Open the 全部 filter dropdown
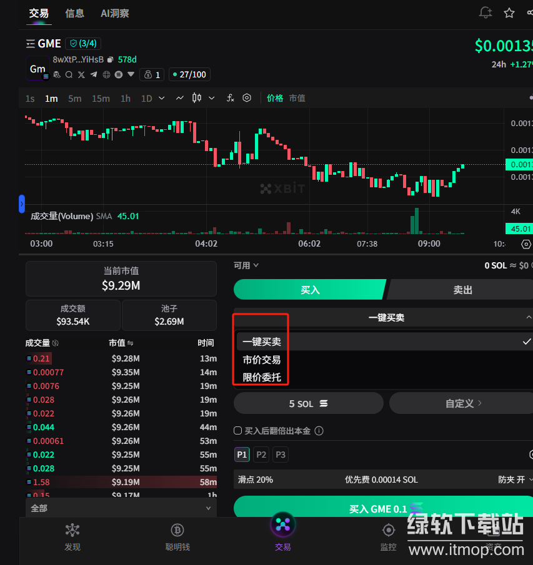 (120, 508)
